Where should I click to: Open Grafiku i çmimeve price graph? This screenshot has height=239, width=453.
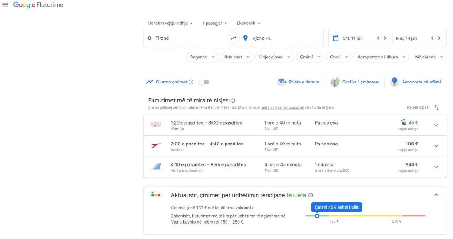(355, 82)
